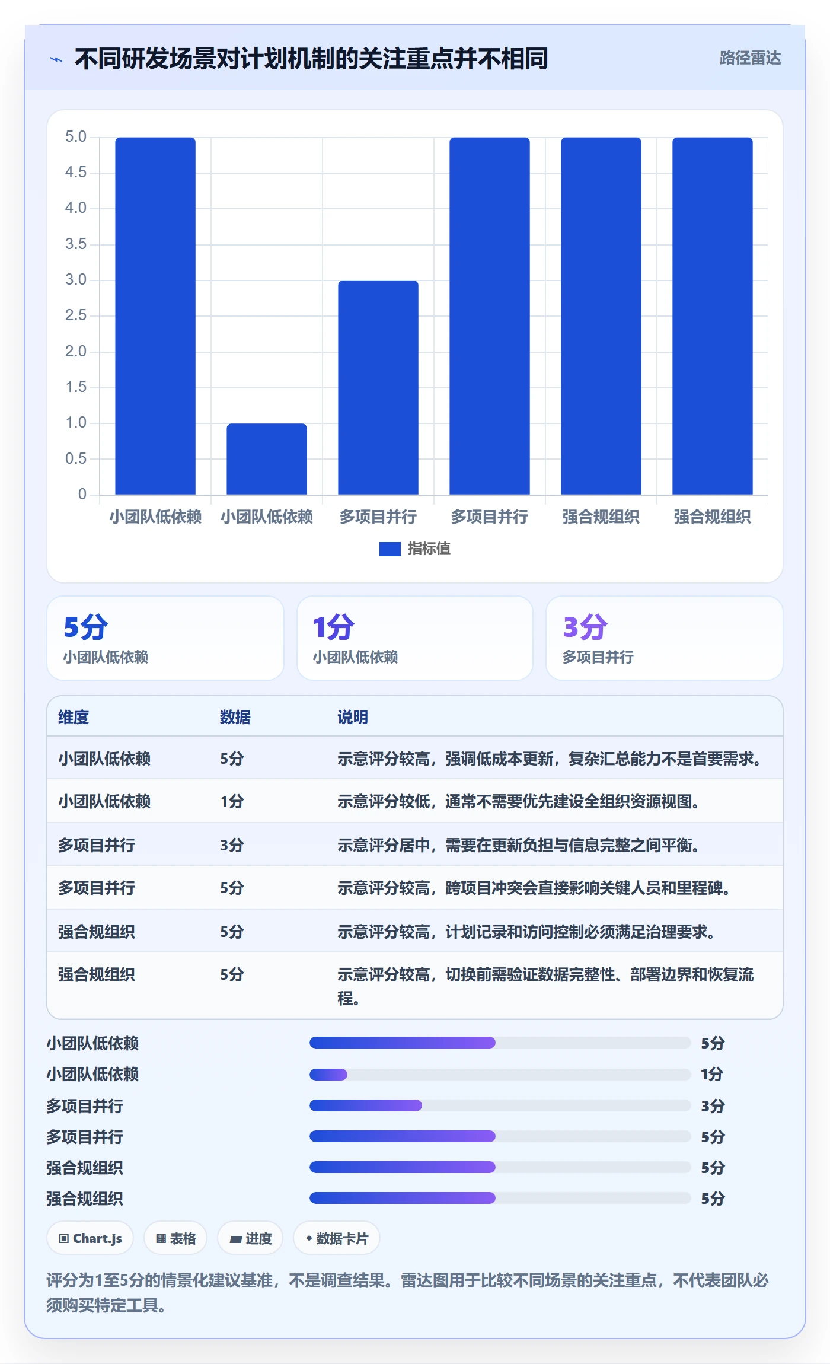Select the row mentioning 全组织资源视图
Screen dimensions: 830x1364
[x=415, y=801]
